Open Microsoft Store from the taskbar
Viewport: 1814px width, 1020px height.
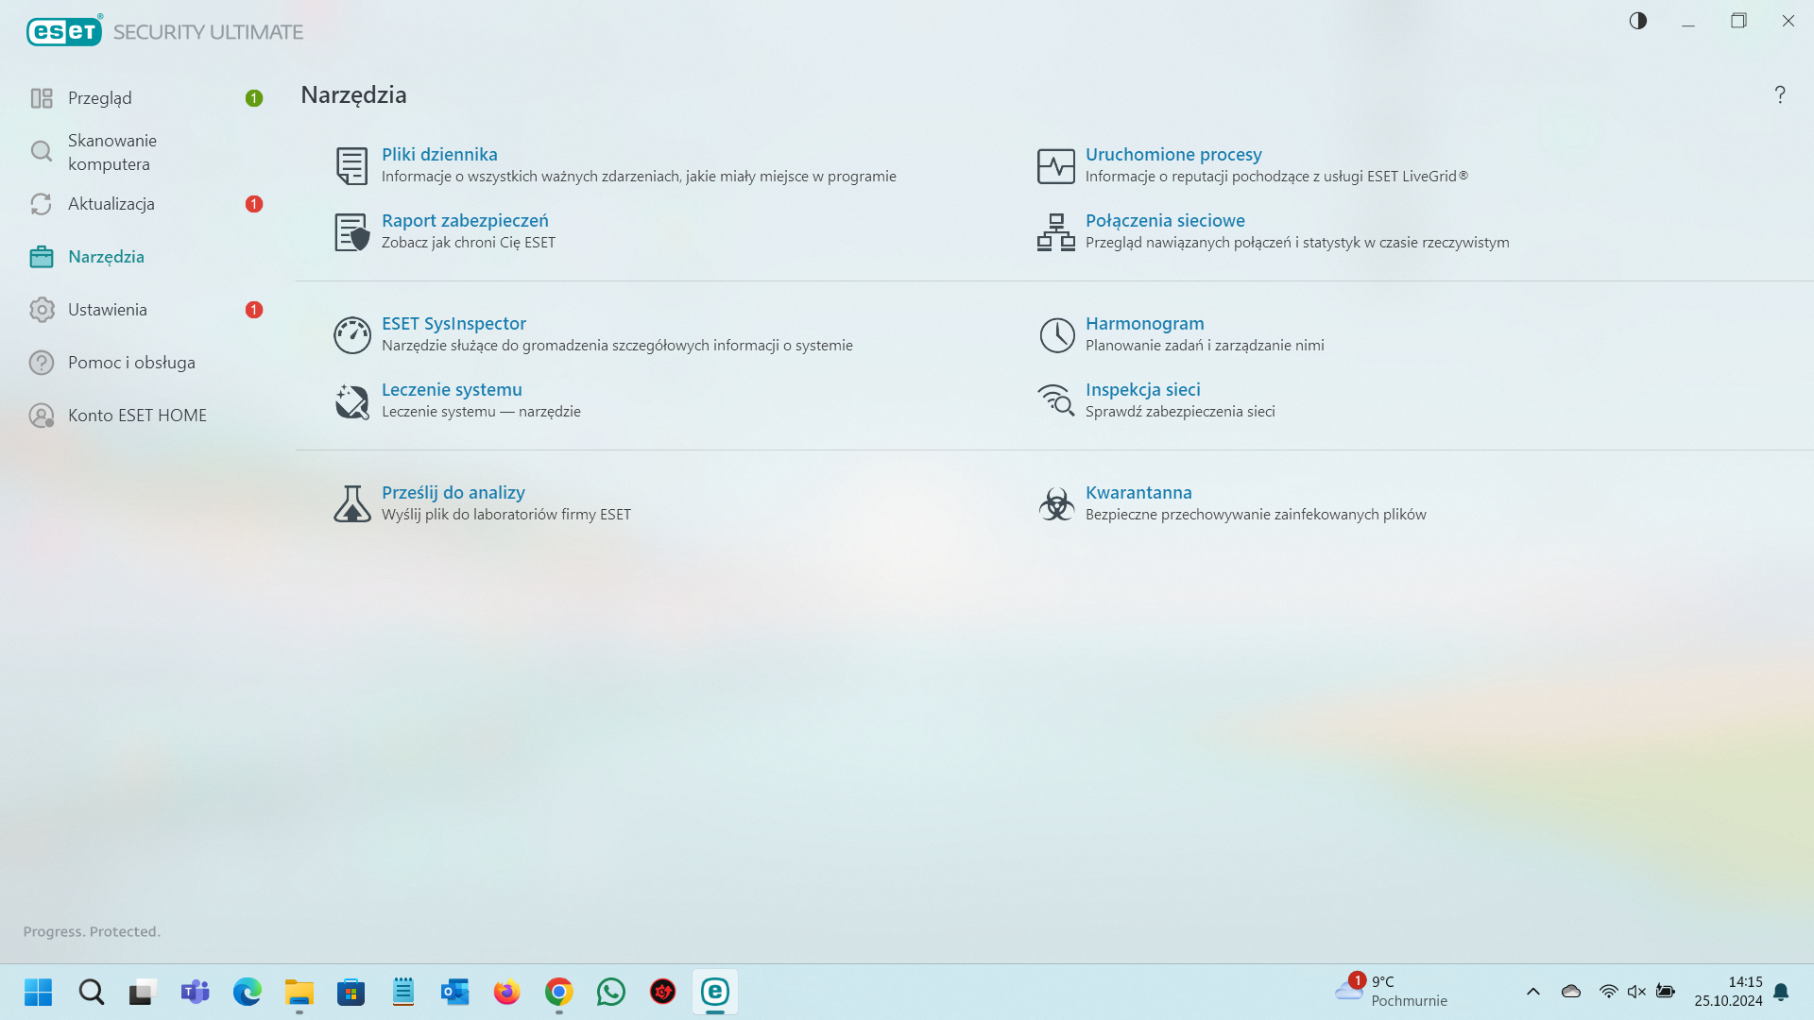click(x=351, y=992)
